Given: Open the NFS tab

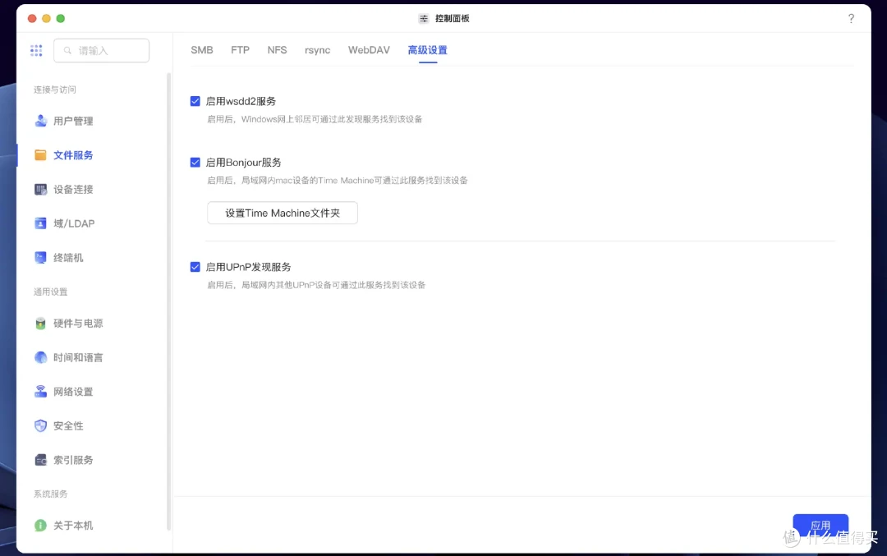Looking at the screenshot, I should (x=278, y=50).
